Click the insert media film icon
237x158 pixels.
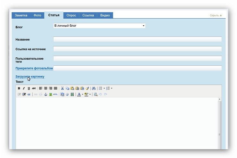coord(72,95)
